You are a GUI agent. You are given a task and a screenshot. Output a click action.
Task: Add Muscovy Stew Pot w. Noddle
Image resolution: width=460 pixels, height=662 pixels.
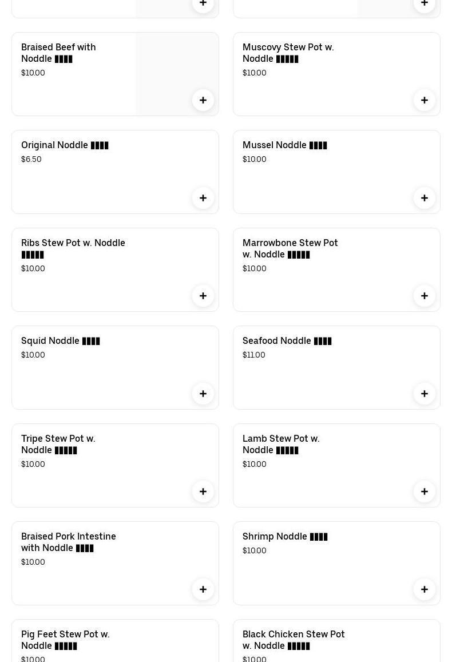425,100
